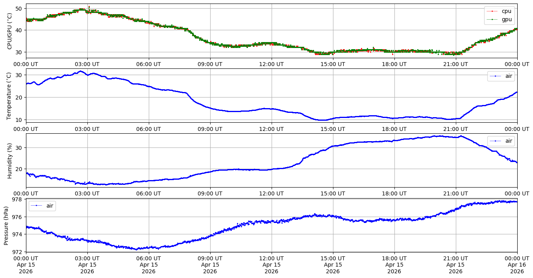Click 21:00 UT tick below the Humidity plot
The image size is (533, 278).
pos(455,193)
